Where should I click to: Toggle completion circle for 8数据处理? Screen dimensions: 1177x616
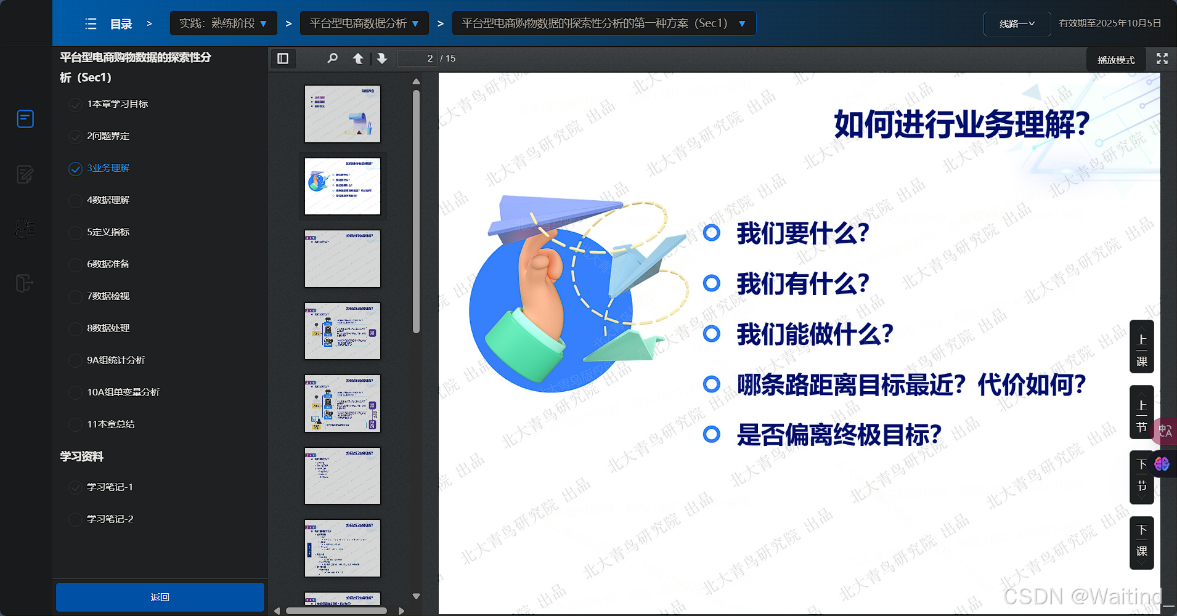[x=75, y=329]
